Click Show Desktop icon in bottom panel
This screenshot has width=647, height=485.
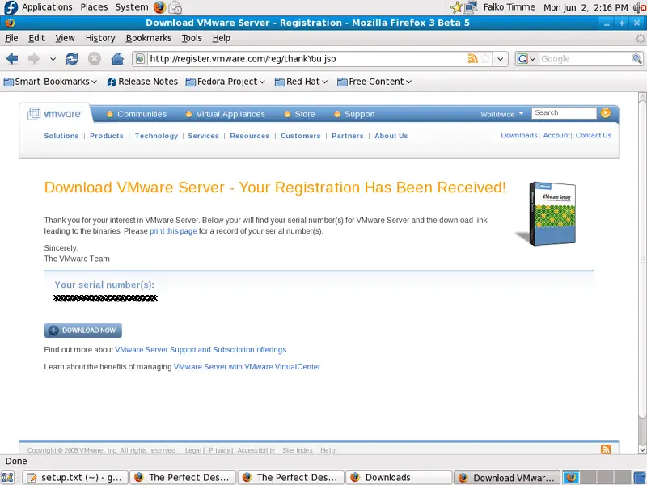(x=8, y=478)
